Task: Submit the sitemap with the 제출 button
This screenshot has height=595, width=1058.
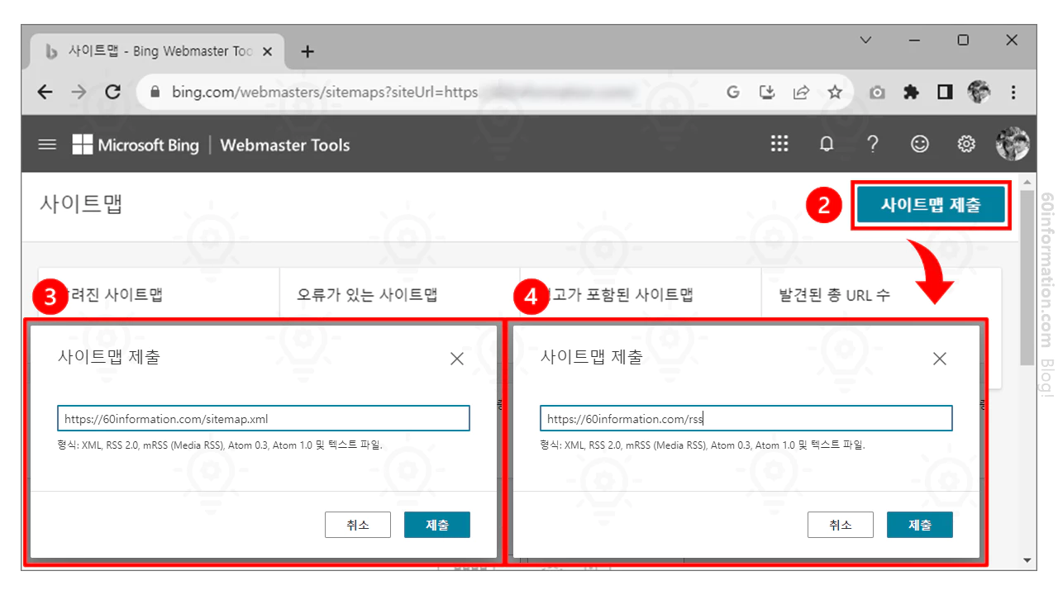Action: [436, 524]
